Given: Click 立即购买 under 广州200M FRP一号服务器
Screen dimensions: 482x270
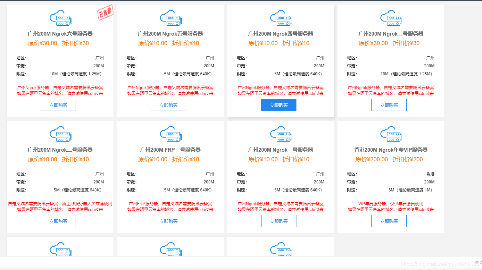Looking at the screenshot, I should (x=169, y=221).
